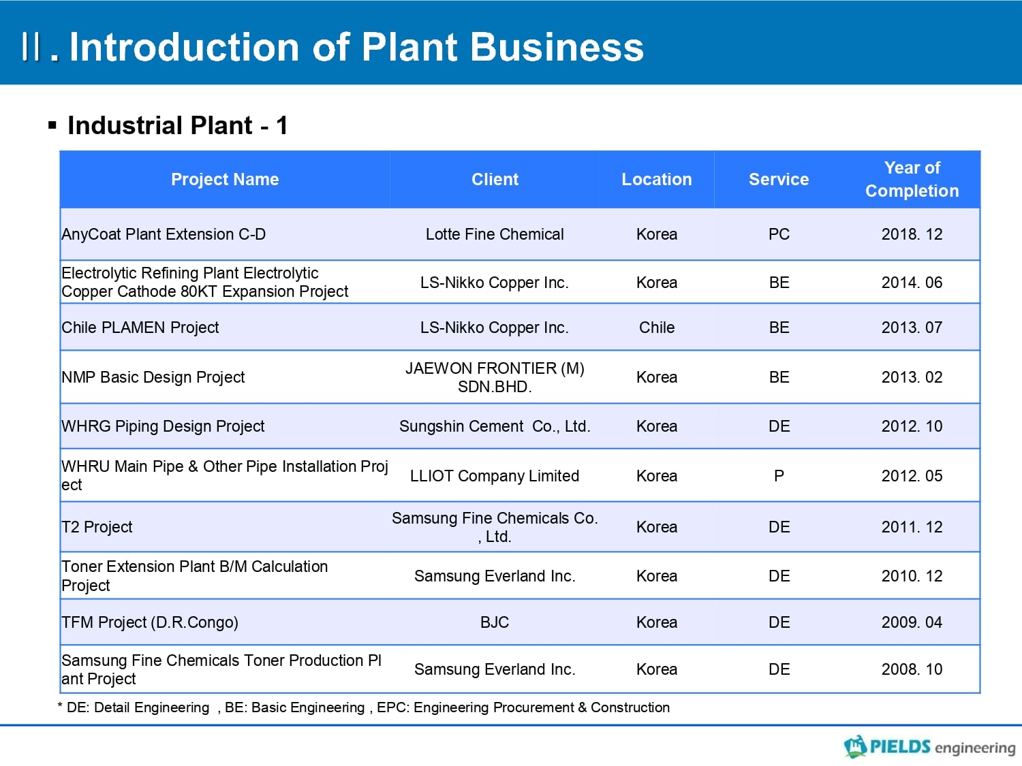Image resolution: width=1022 pixels, height=766 pixels.
Task: Click the '2018. 12' completion date
Action: [x=912, y=234]
